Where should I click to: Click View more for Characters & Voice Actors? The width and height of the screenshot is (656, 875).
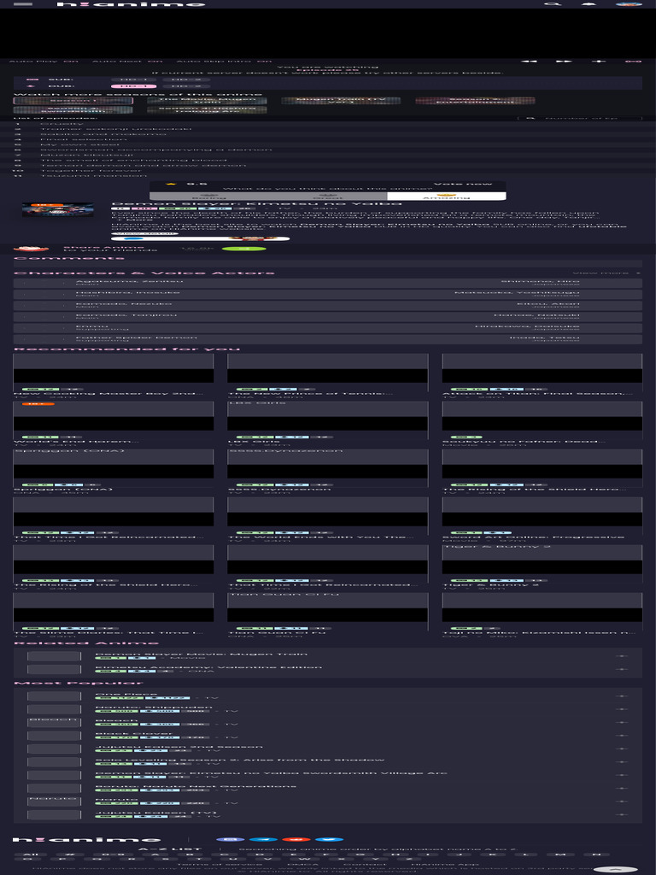[x=606, y=273]
